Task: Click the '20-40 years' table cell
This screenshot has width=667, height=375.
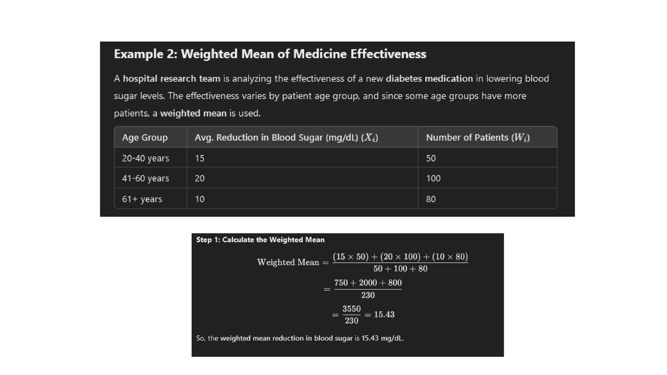Action: click(x=145, y=159)
